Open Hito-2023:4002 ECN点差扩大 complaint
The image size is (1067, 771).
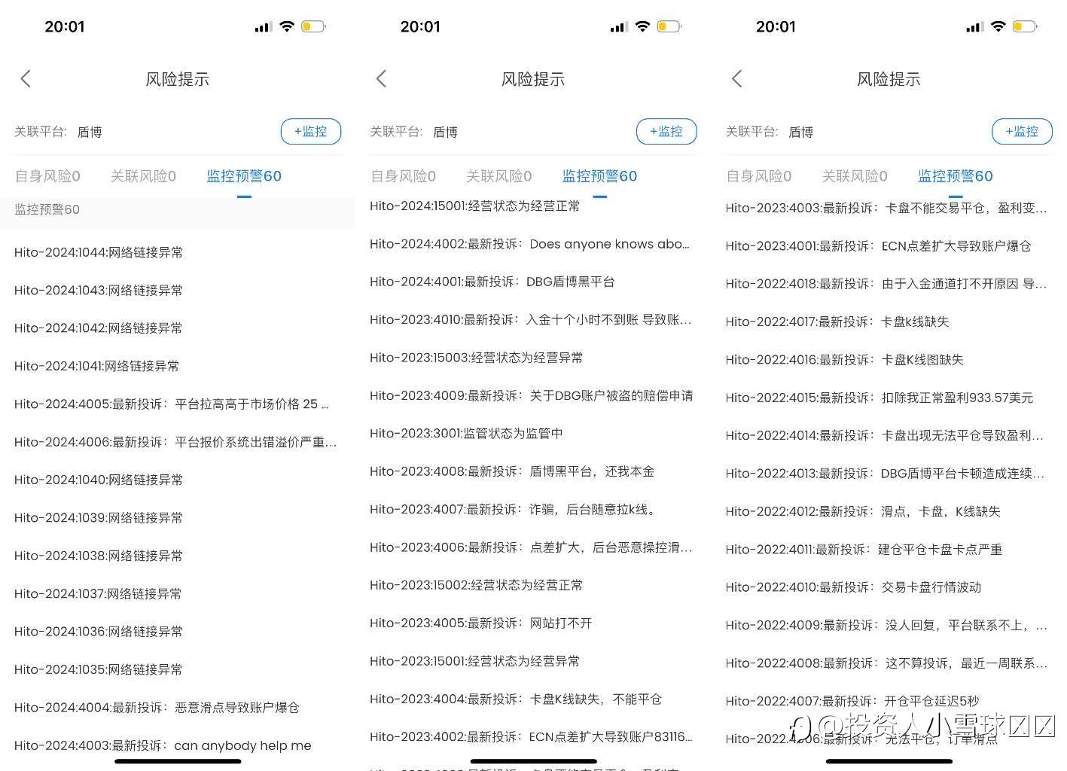[531, 736]
